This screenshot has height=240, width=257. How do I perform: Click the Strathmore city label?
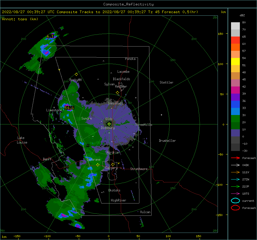tap(139, 169)
